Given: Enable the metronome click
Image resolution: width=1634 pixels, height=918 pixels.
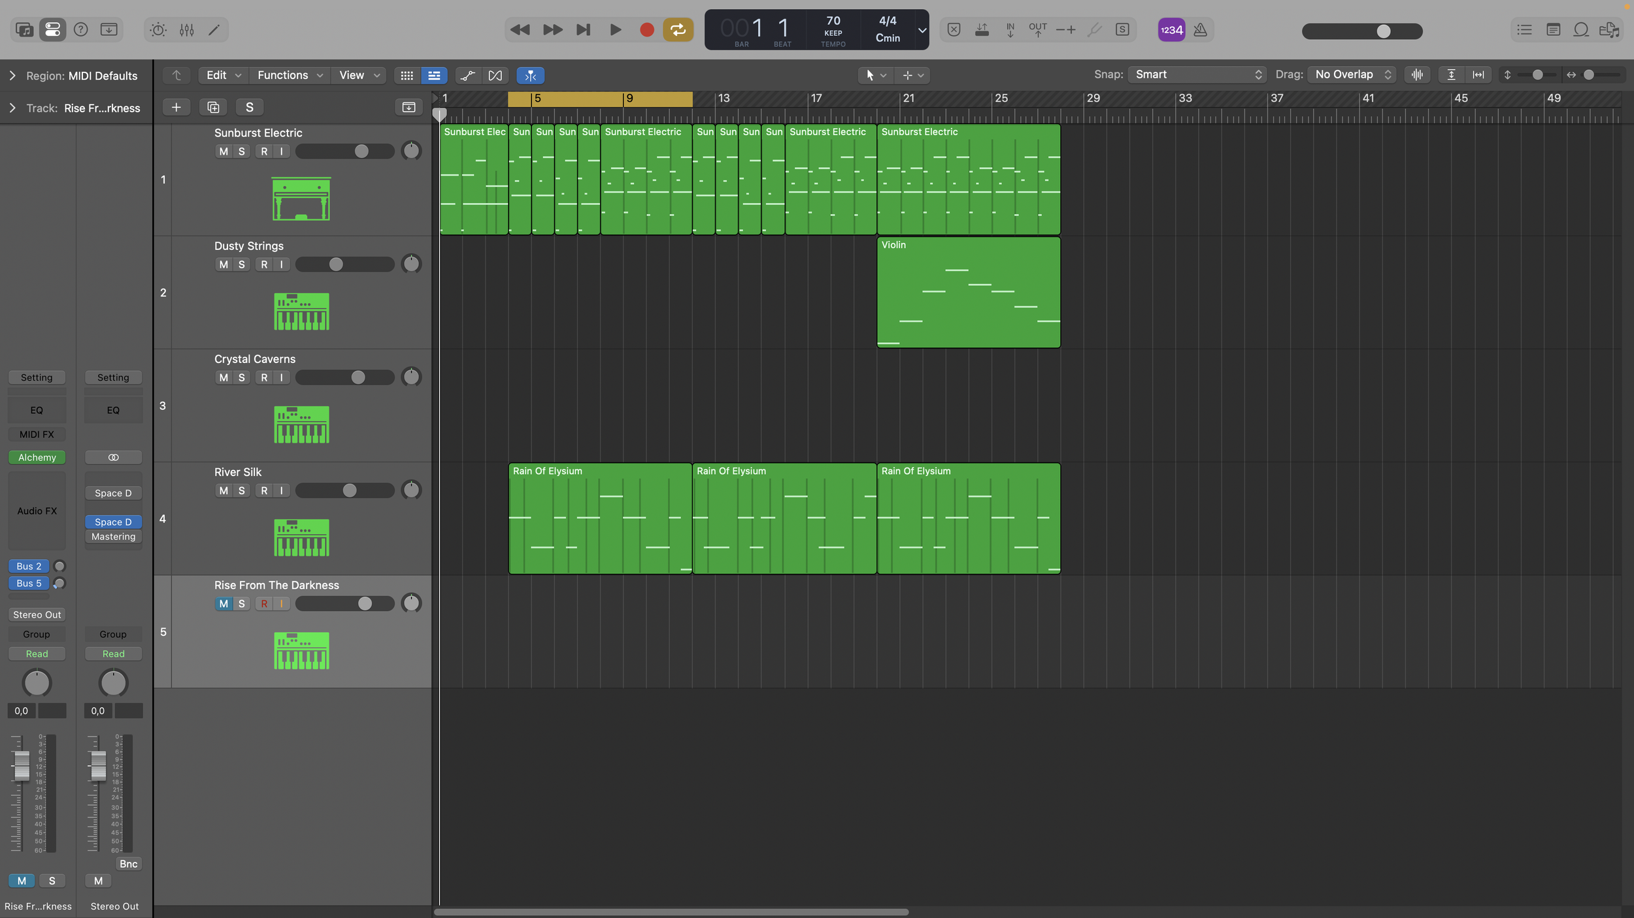Looking at the screenshot, I should pos(1200,30).
